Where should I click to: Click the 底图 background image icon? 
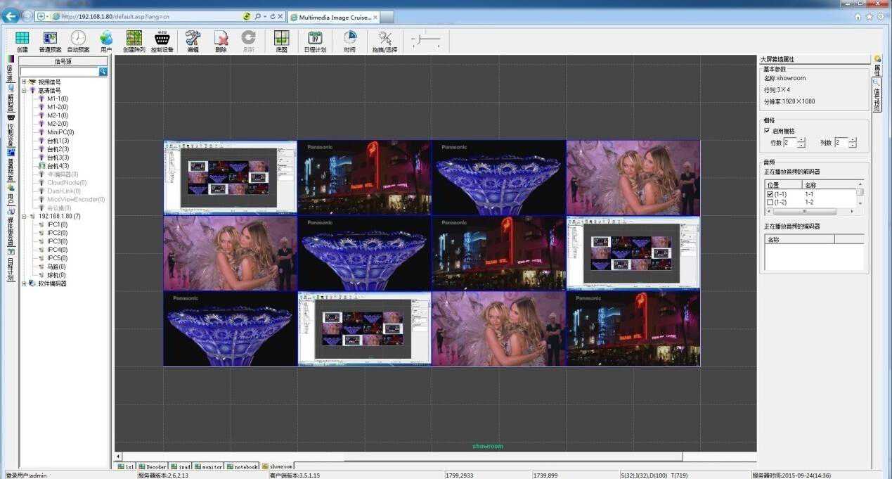pyautogui.click(x=281, y=39)
